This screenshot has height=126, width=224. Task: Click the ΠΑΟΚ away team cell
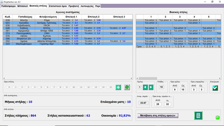coord(47,26)
